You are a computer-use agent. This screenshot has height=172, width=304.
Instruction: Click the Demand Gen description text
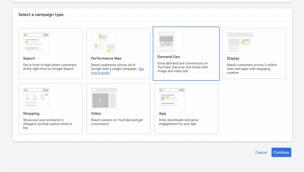pos(183,67)
